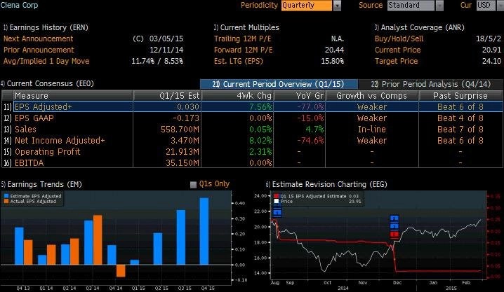Click the Measure column header

pos(73,95)
